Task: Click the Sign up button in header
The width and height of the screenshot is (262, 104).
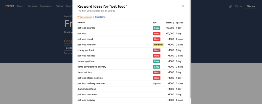Action: pos(250,6)
